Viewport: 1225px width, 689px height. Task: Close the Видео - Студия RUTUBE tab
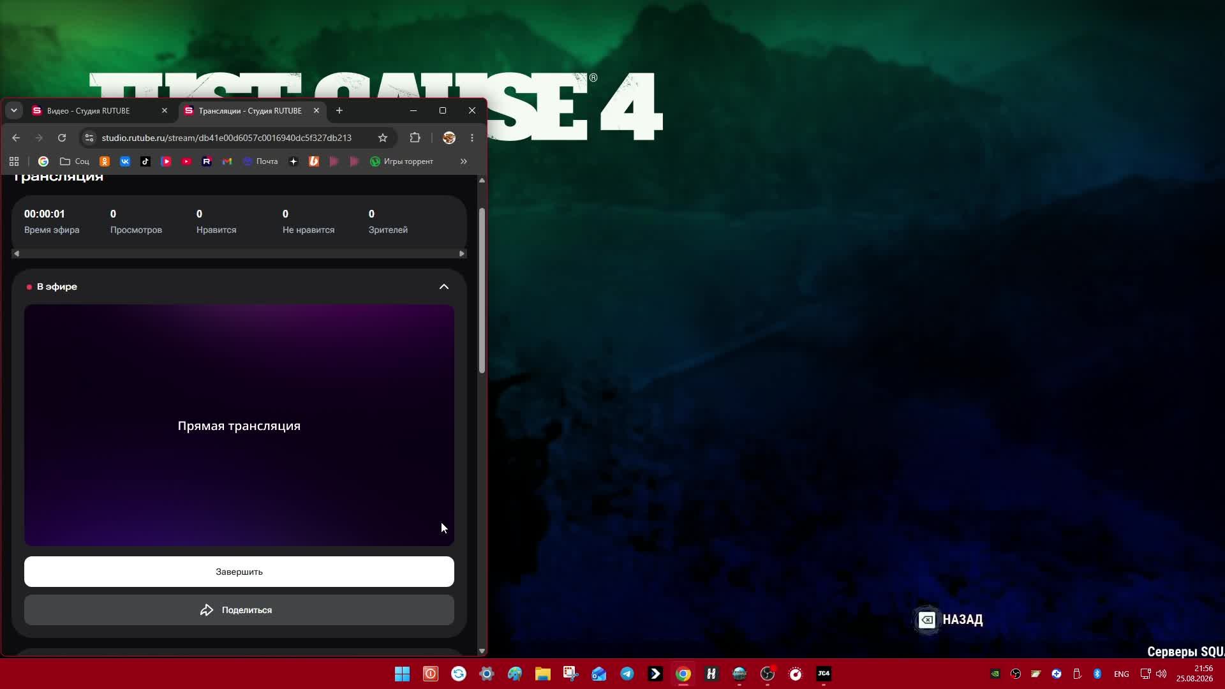pos(165,110)
